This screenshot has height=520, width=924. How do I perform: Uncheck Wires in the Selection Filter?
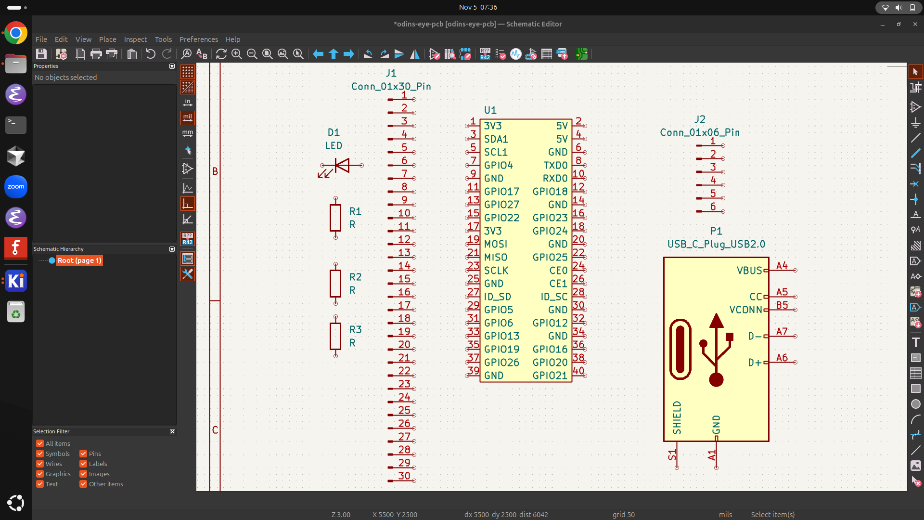40,464
